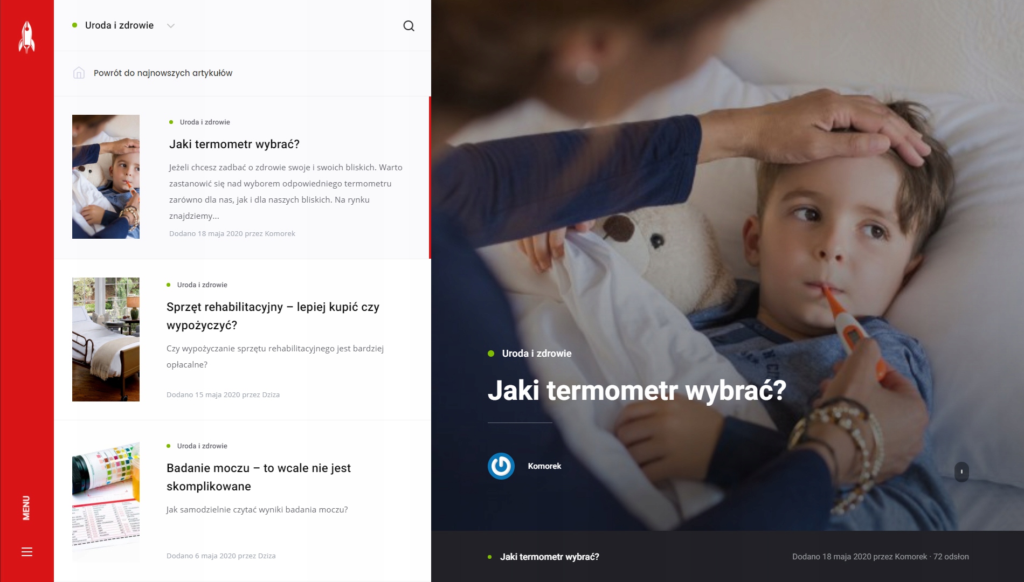Return via Powrót do najnowszych artykułów
1024x582 pixels.
tap(163, 73)
